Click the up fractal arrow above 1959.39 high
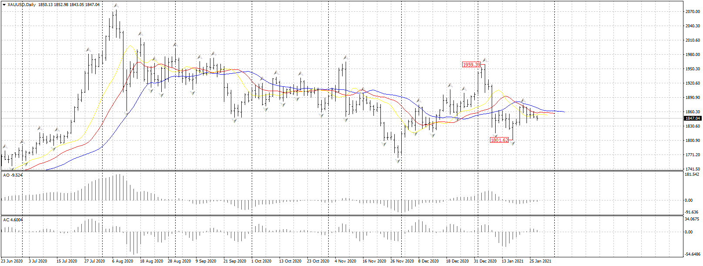Viewport: 703px width, 266px height. (484, 60)
